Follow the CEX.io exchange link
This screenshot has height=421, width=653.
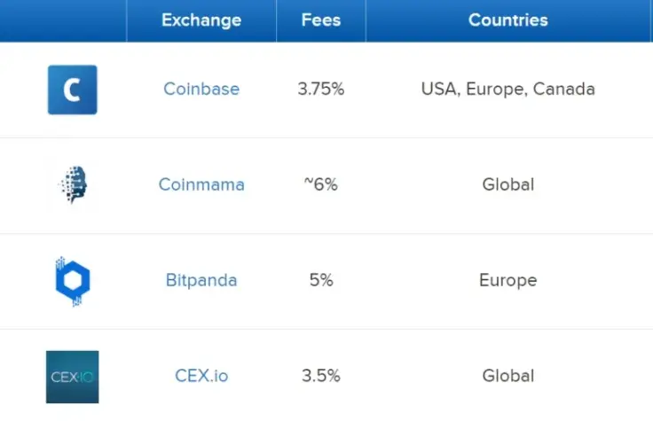[201, 376]
